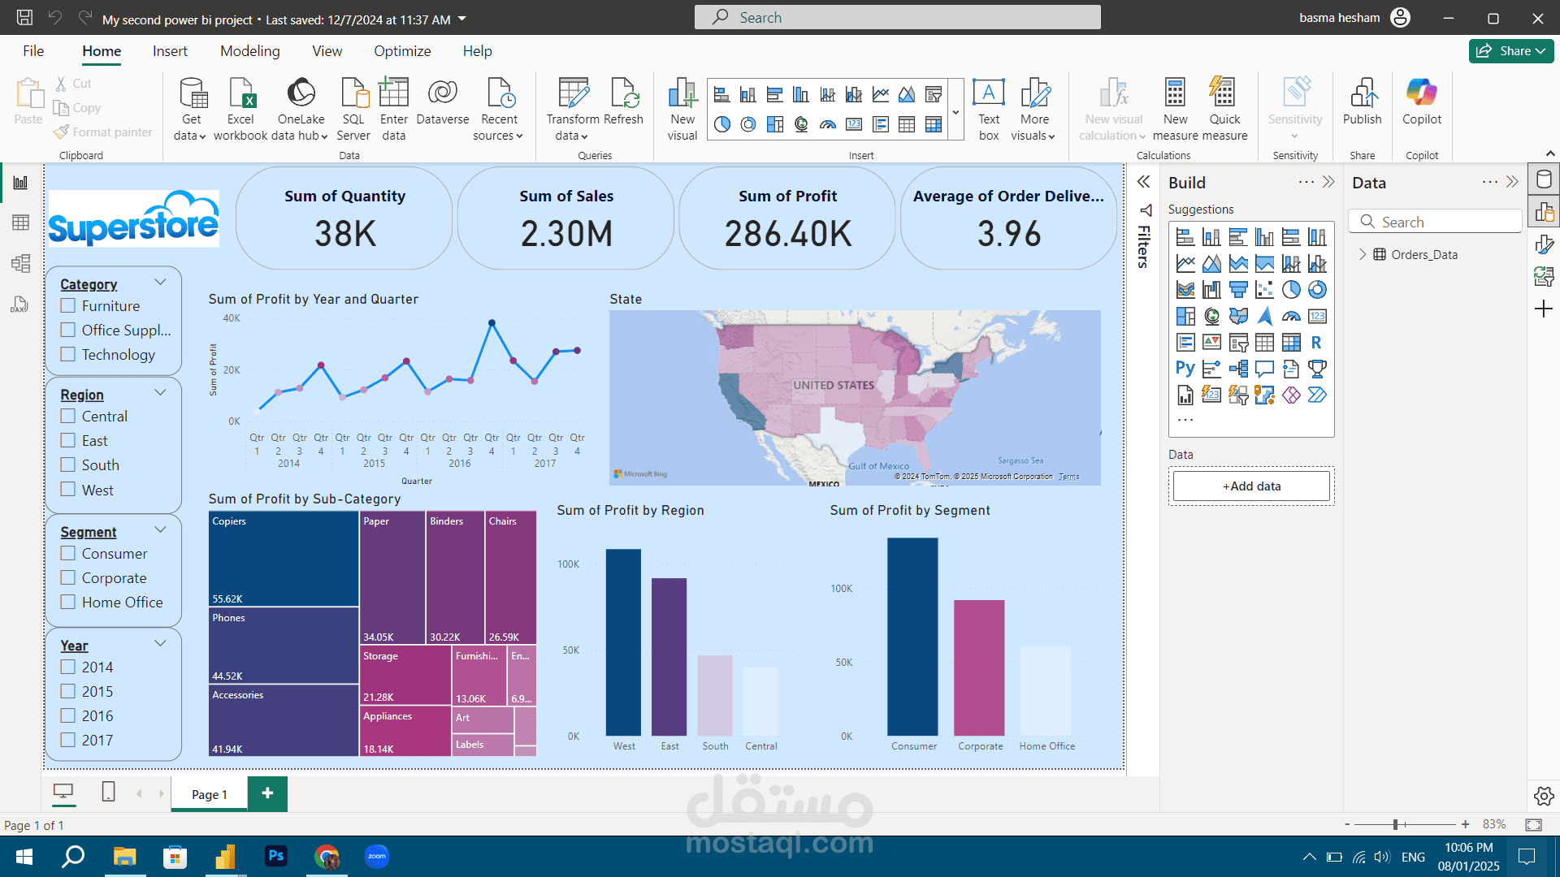The height and width of the screenshot is (877, 1560).
Task: Add a new page with plus button
Action: 267,793
